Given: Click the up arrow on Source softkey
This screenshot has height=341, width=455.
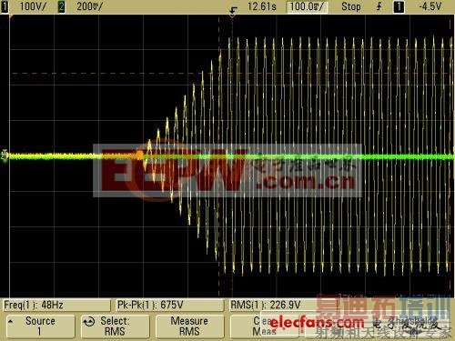Looking at the screenshot, I should 10,321.
